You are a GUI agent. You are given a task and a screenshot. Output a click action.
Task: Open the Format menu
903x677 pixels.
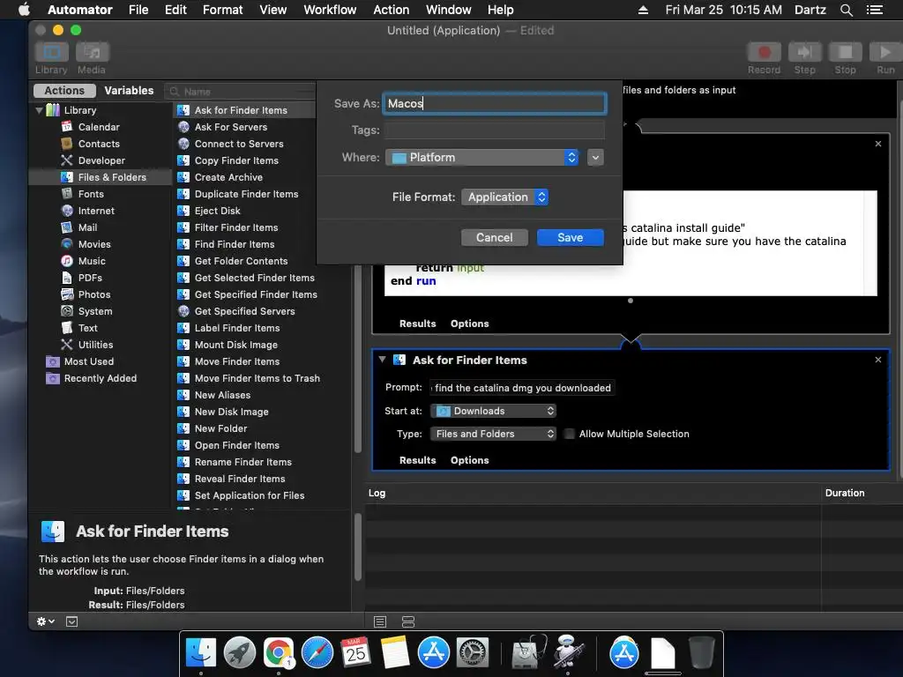tap(223, 10)
